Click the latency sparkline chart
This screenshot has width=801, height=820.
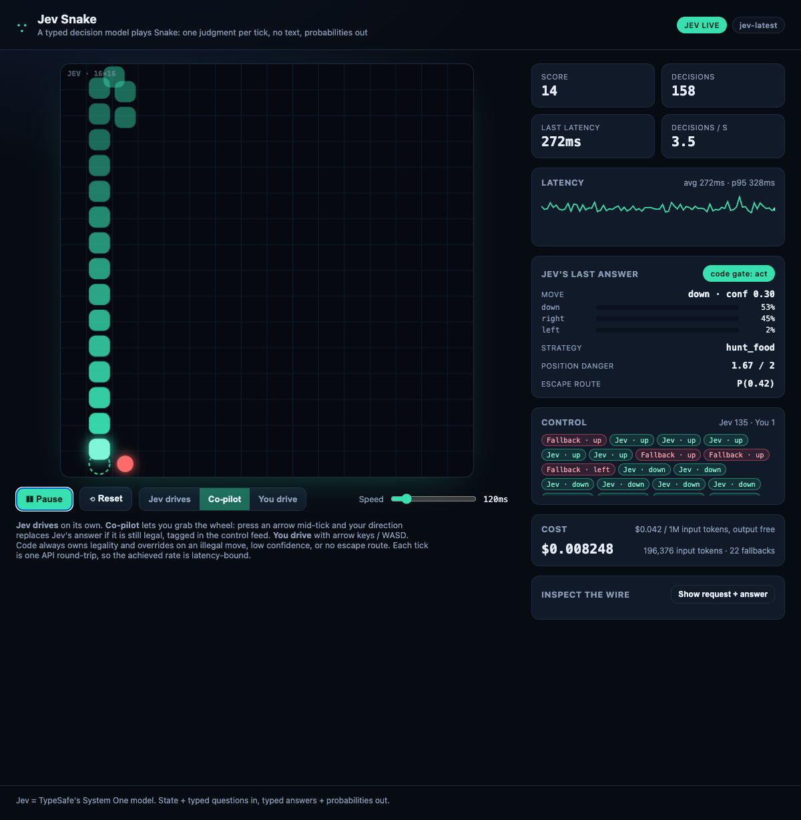658,206
